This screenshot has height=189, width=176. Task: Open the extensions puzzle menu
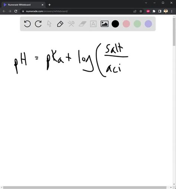(154, 11)
